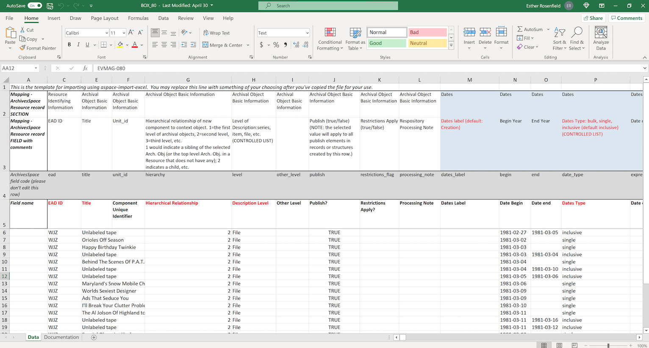Toggle italic formatting
This screenshot has width=649, height=348.
click(x=78, y=45)
